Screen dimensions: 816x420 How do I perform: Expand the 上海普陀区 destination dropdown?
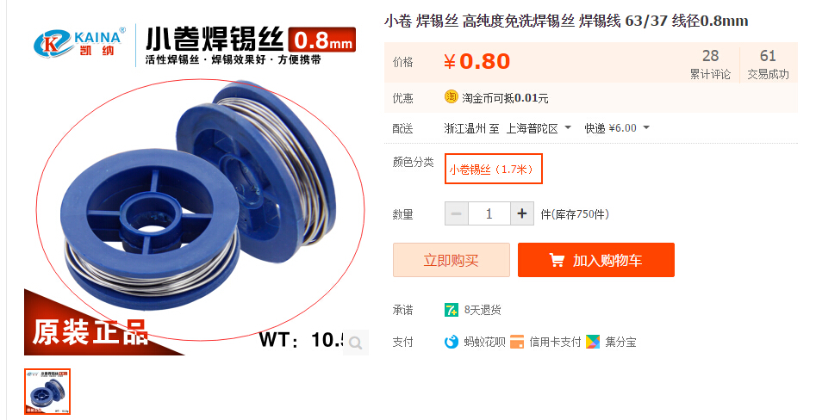click(x=539, y=128)
